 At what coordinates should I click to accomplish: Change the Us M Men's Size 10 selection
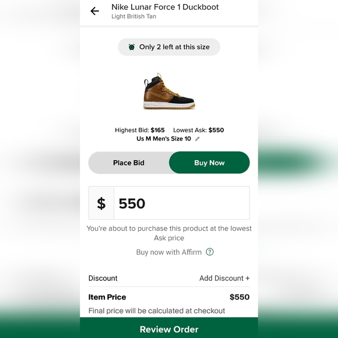click(164, 139)
